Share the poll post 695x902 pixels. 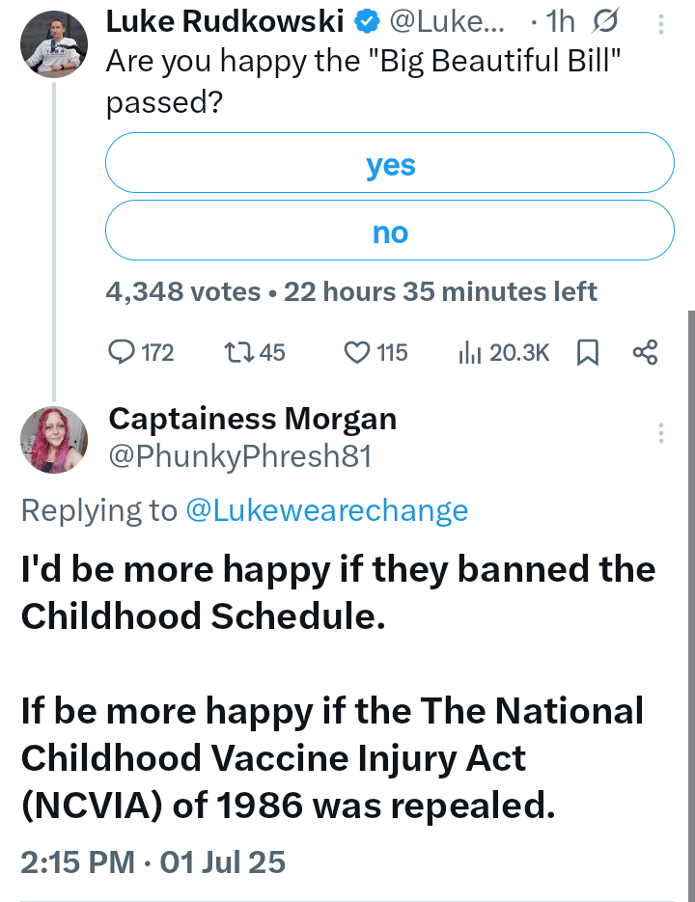[x=645, y=353]
